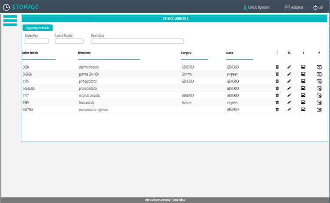This screenshot has height=203, width=330.
Task: Edit article 54545335 with pencil icon
Action: point(289,88)
